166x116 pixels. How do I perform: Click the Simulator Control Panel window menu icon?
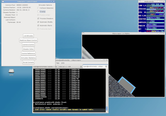(x=3, y=2)
